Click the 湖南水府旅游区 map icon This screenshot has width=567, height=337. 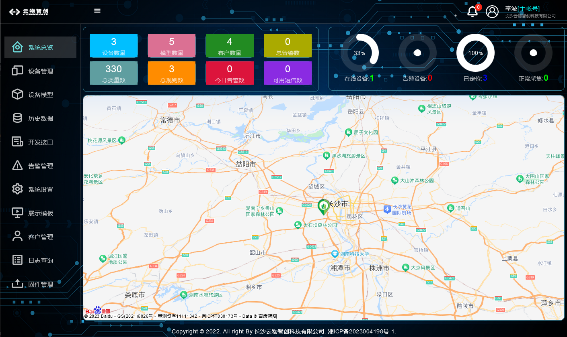tap(184, 294)
